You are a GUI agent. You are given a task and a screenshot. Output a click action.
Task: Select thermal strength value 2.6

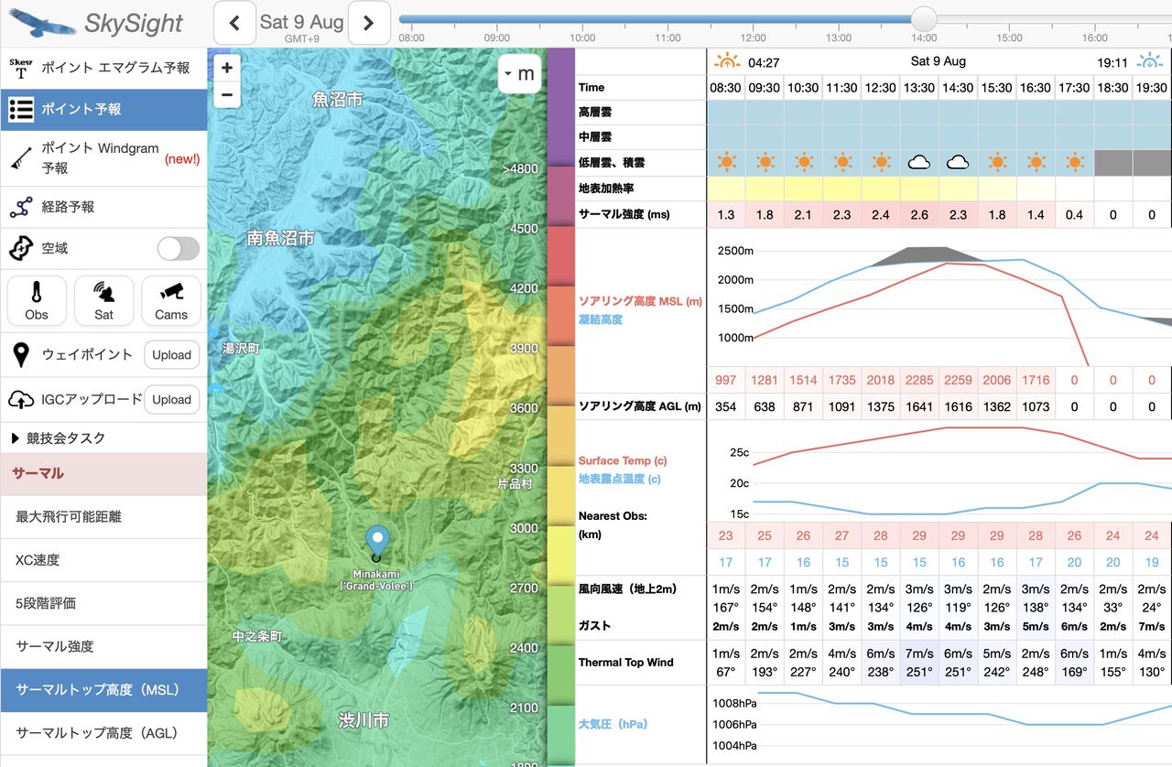(x=919, y=214)
